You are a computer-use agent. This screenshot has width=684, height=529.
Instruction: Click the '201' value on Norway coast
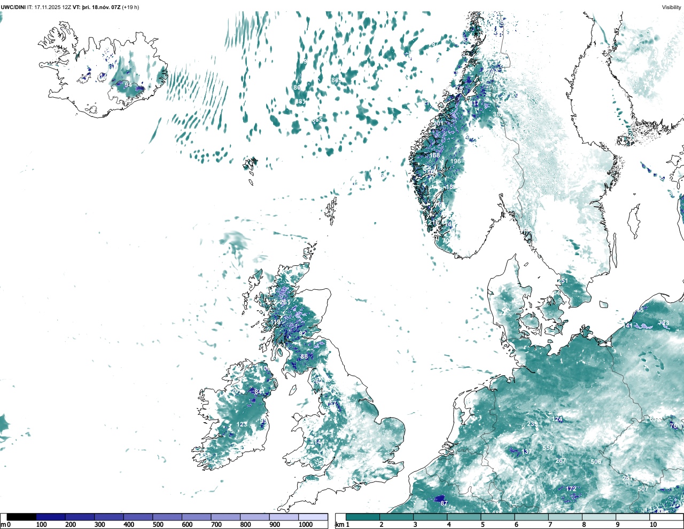(x=438, y=123)
